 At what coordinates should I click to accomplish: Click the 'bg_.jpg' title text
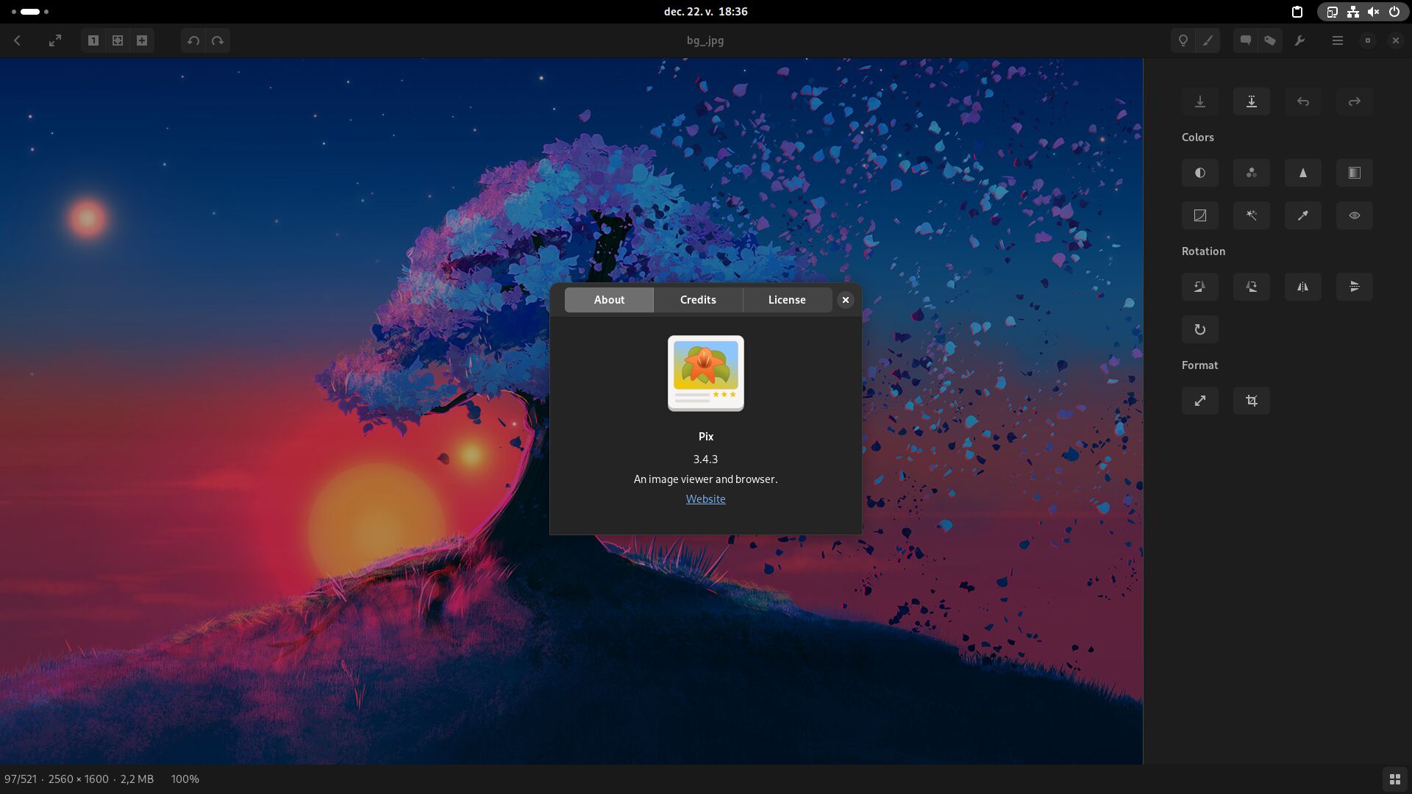[705, 40]
